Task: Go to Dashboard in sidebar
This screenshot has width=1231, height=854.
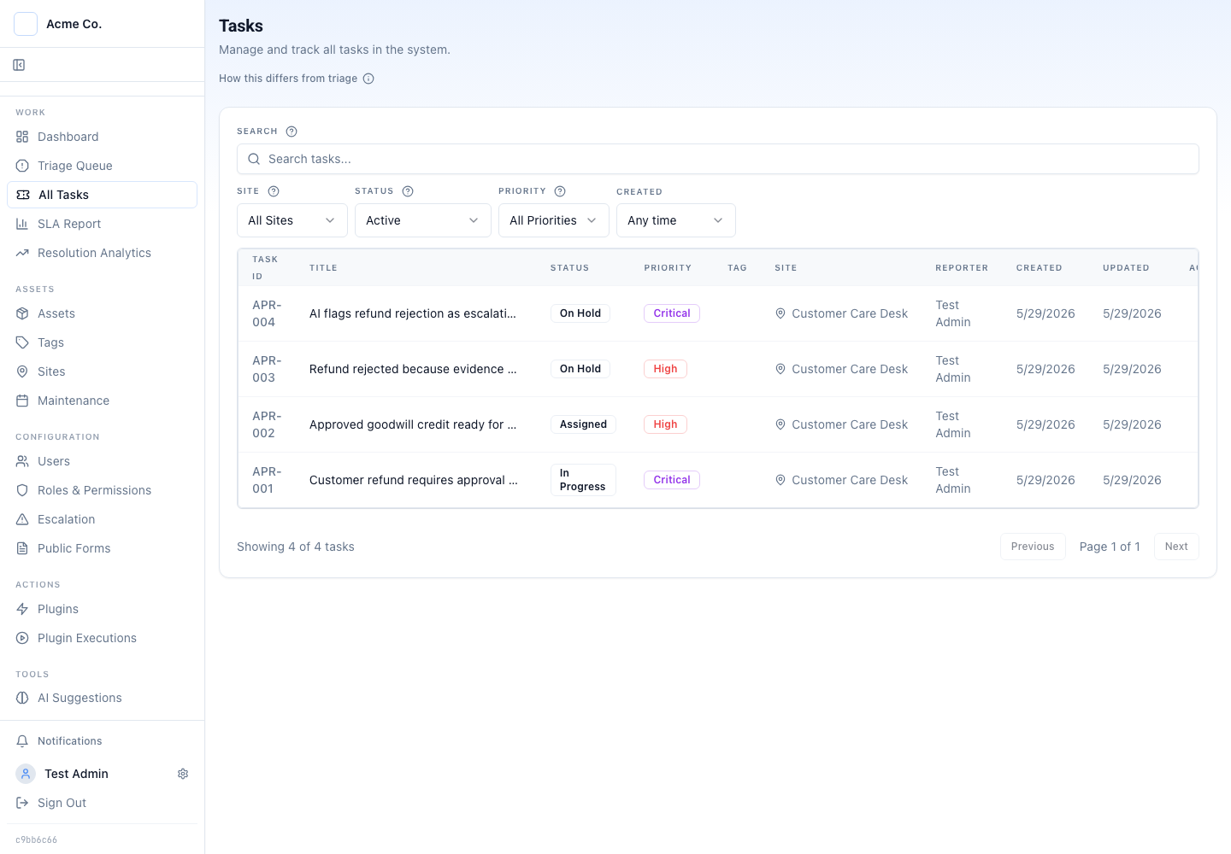Action: (x=102, y=137)
